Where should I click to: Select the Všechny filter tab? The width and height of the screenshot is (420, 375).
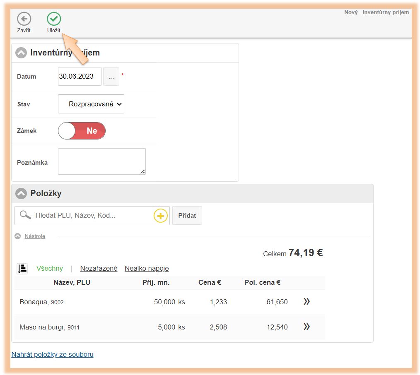click(x=50, y=269)
